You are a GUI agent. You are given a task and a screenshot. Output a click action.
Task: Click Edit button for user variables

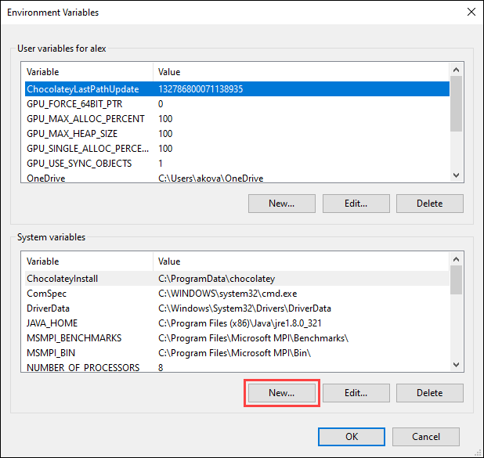[356, 204]
